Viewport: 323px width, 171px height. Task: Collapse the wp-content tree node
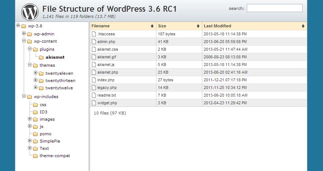24,41
